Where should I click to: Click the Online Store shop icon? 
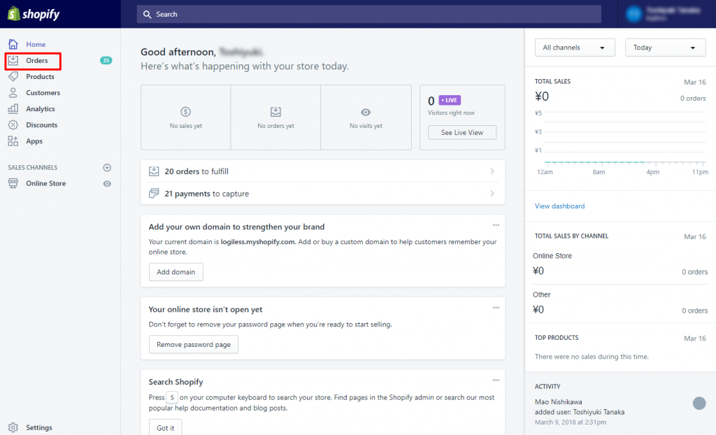click(x=13, y=183)
